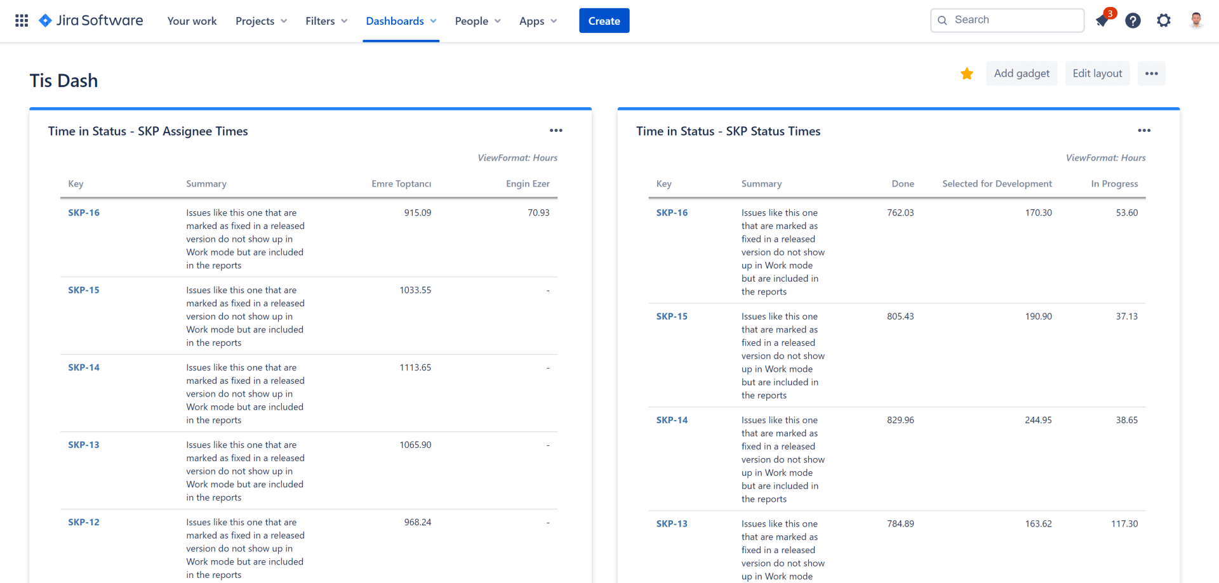
Task: Click the Create button
Action: (604, 21)
